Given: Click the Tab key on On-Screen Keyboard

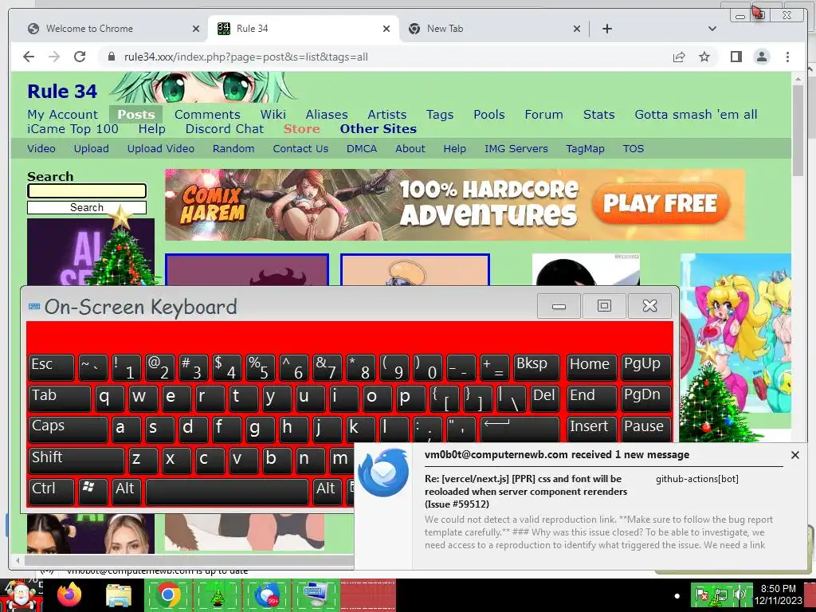Looking at the screenshot, I should pos(59,398).
